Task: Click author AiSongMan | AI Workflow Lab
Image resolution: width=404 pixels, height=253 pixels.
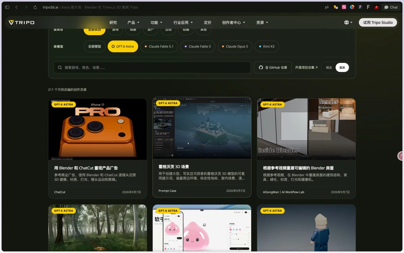Action: 283,192
